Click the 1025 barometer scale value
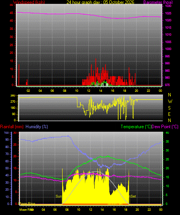This screenshot has height=215, width=180. pyautogui.click(x=168, y=13)
